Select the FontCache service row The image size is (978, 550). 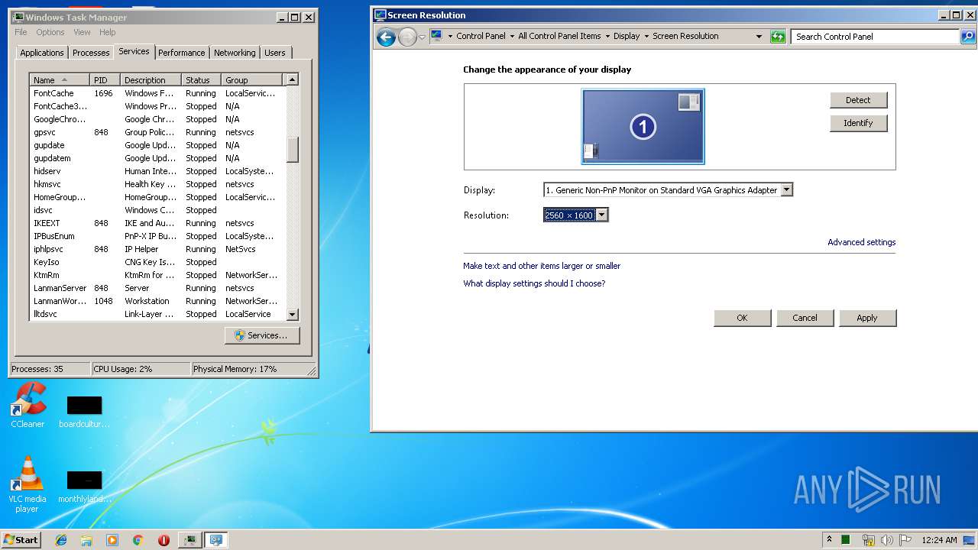(157, 93)
